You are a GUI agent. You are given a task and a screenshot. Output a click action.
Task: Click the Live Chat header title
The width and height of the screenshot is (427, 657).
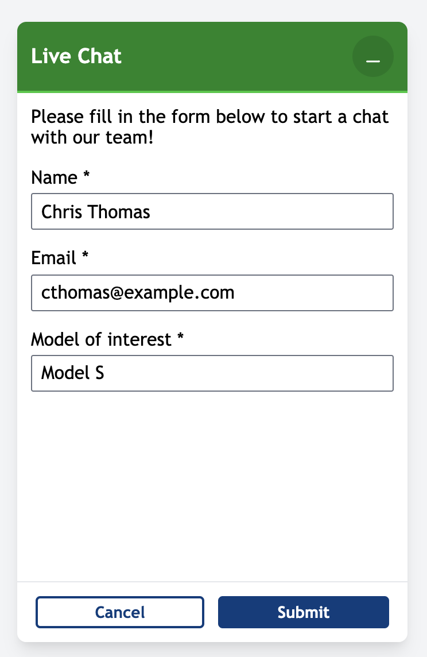(x=76, y=57)
